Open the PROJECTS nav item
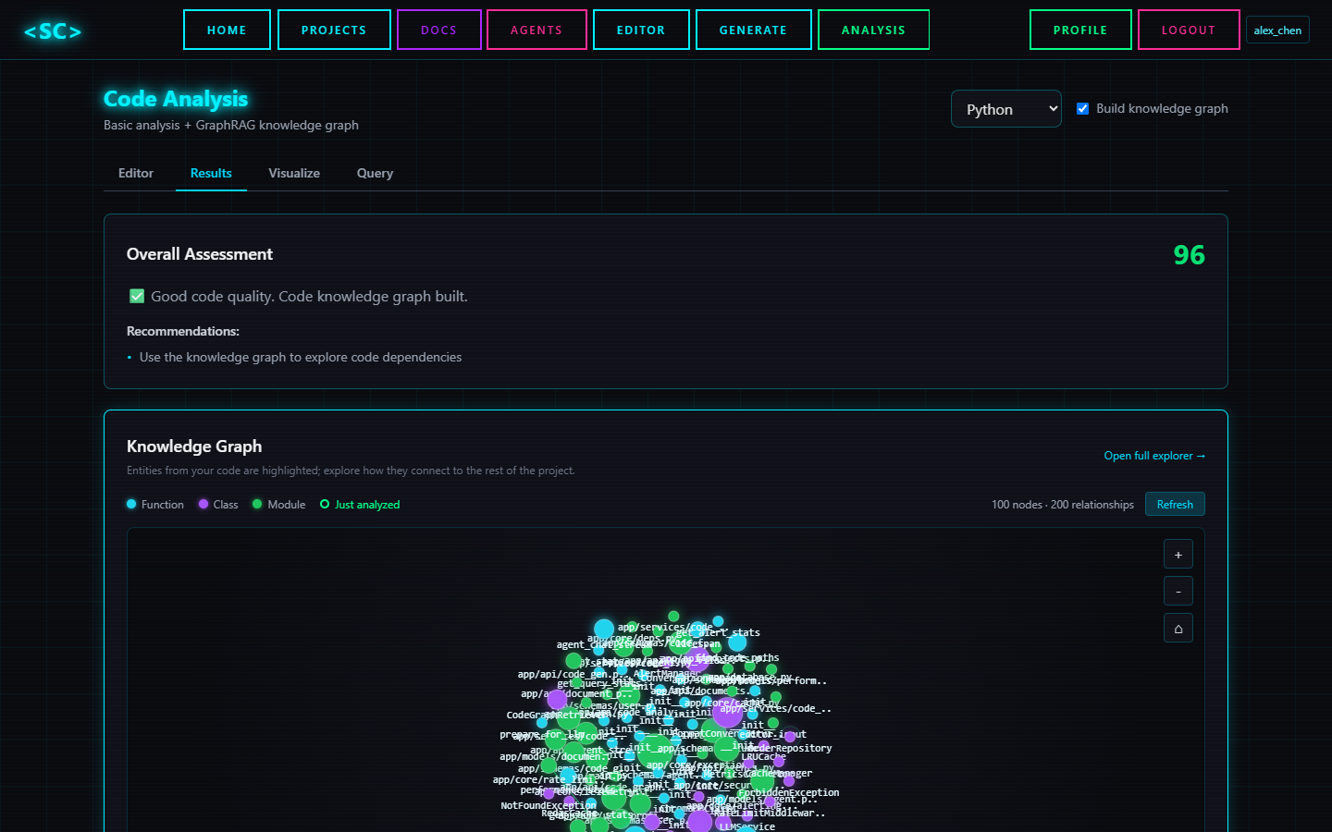1332x832 pixels. pos(334,30)
